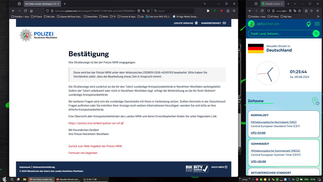This screenshot has height=182, width=323.
Task: Show more toolbar tools in zeitzonen window
Action: click(311, 11)
